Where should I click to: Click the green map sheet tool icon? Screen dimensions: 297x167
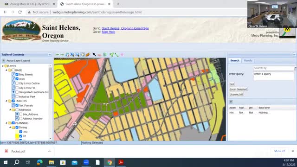[x=105, y=55]
